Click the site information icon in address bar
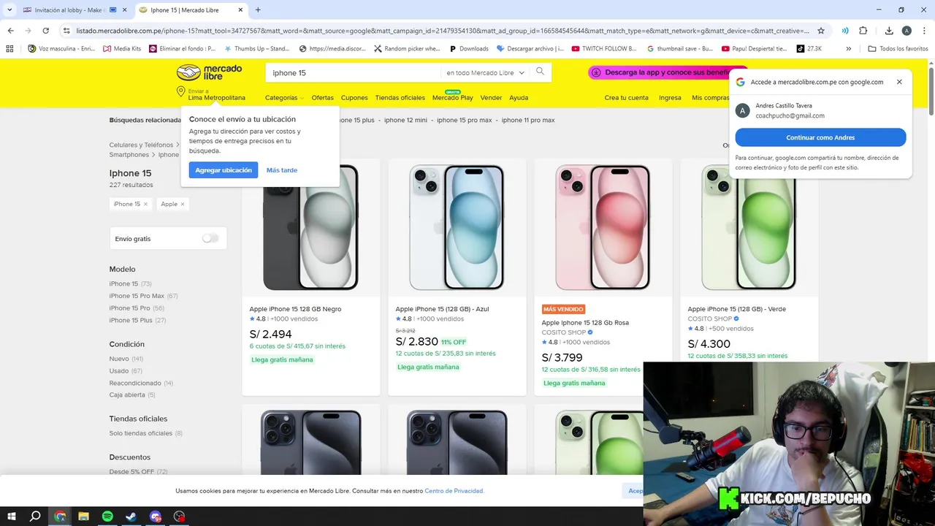935x526 pixels. [66, 31]
